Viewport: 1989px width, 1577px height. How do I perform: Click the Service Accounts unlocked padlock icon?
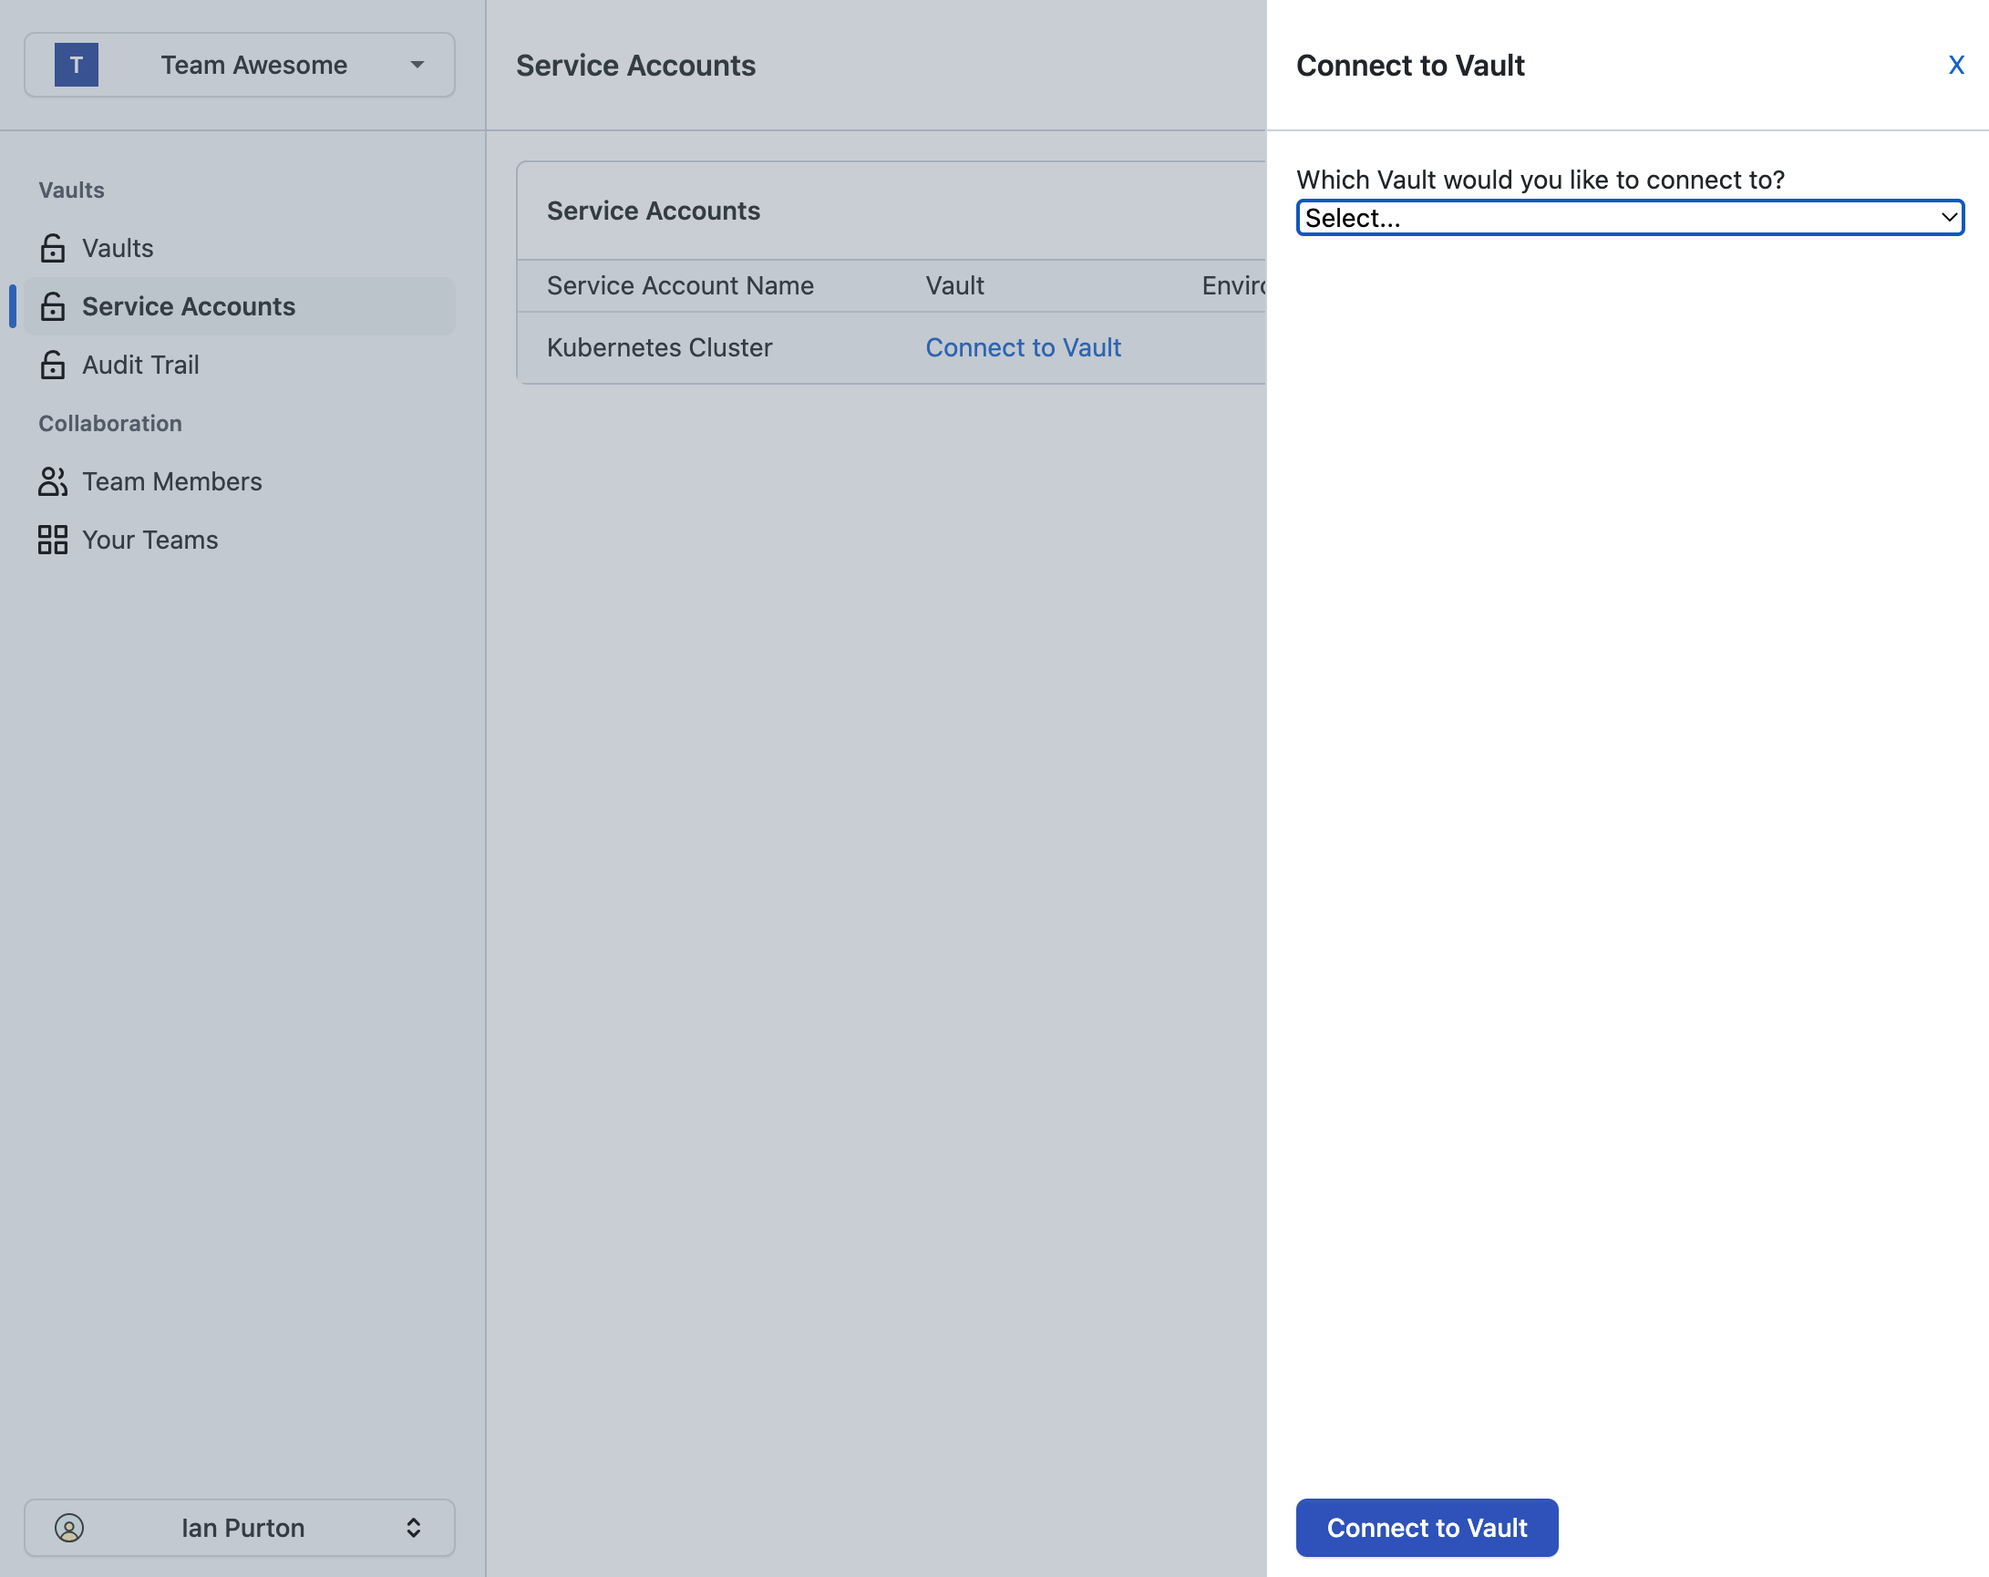tap(53, 306)
